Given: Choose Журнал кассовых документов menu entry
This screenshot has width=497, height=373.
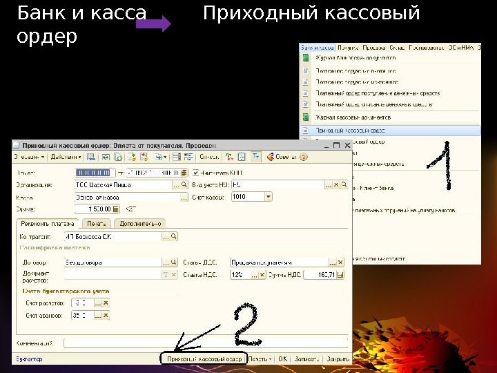Looking at the screenshot, I should coord(353,117).
